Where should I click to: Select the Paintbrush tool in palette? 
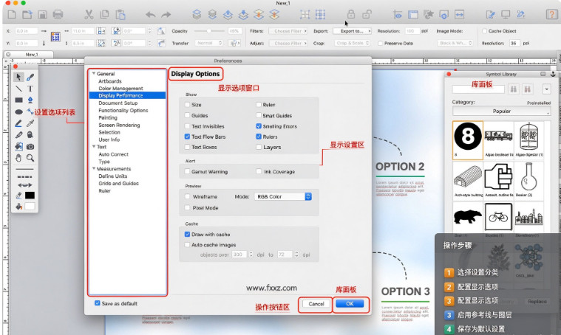30,77
